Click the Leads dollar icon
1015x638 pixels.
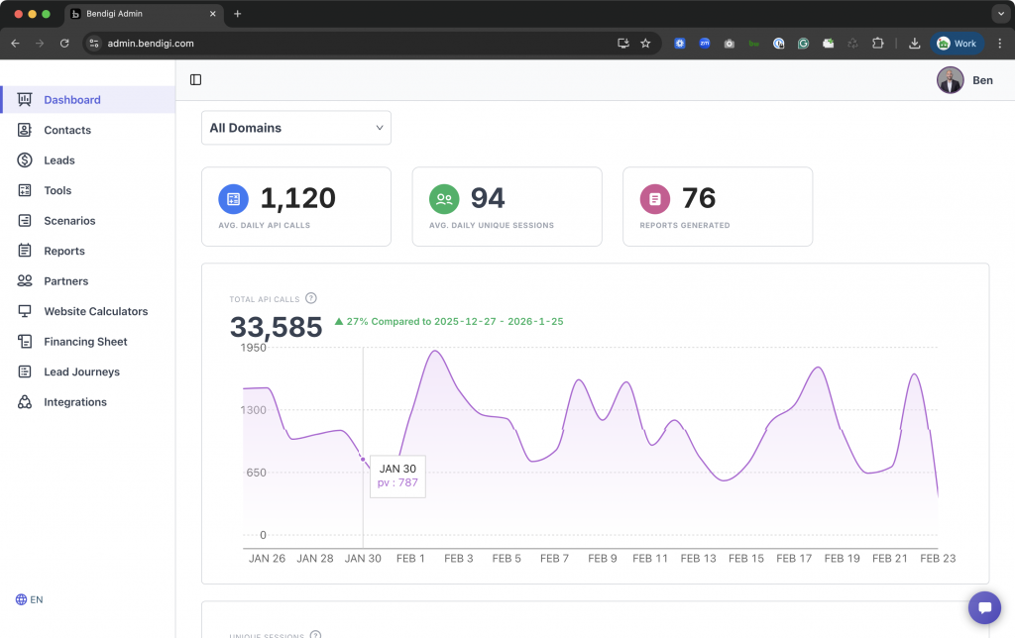[25, 160]
